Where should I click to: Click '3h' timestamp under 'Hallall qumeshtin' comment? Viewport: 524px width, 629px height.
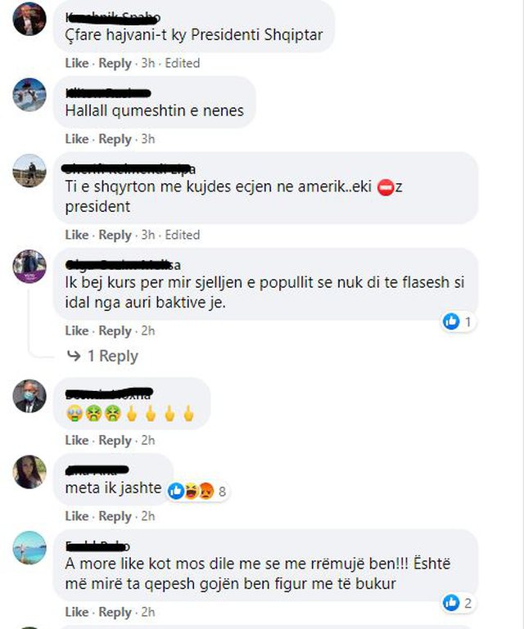coord(147,139)
